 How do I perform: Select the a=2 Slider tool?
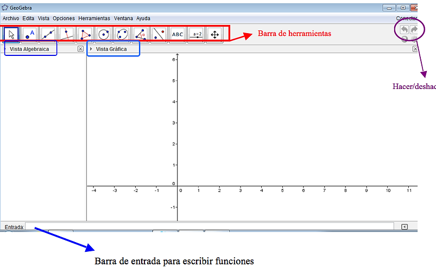click(x=196, y=35)
